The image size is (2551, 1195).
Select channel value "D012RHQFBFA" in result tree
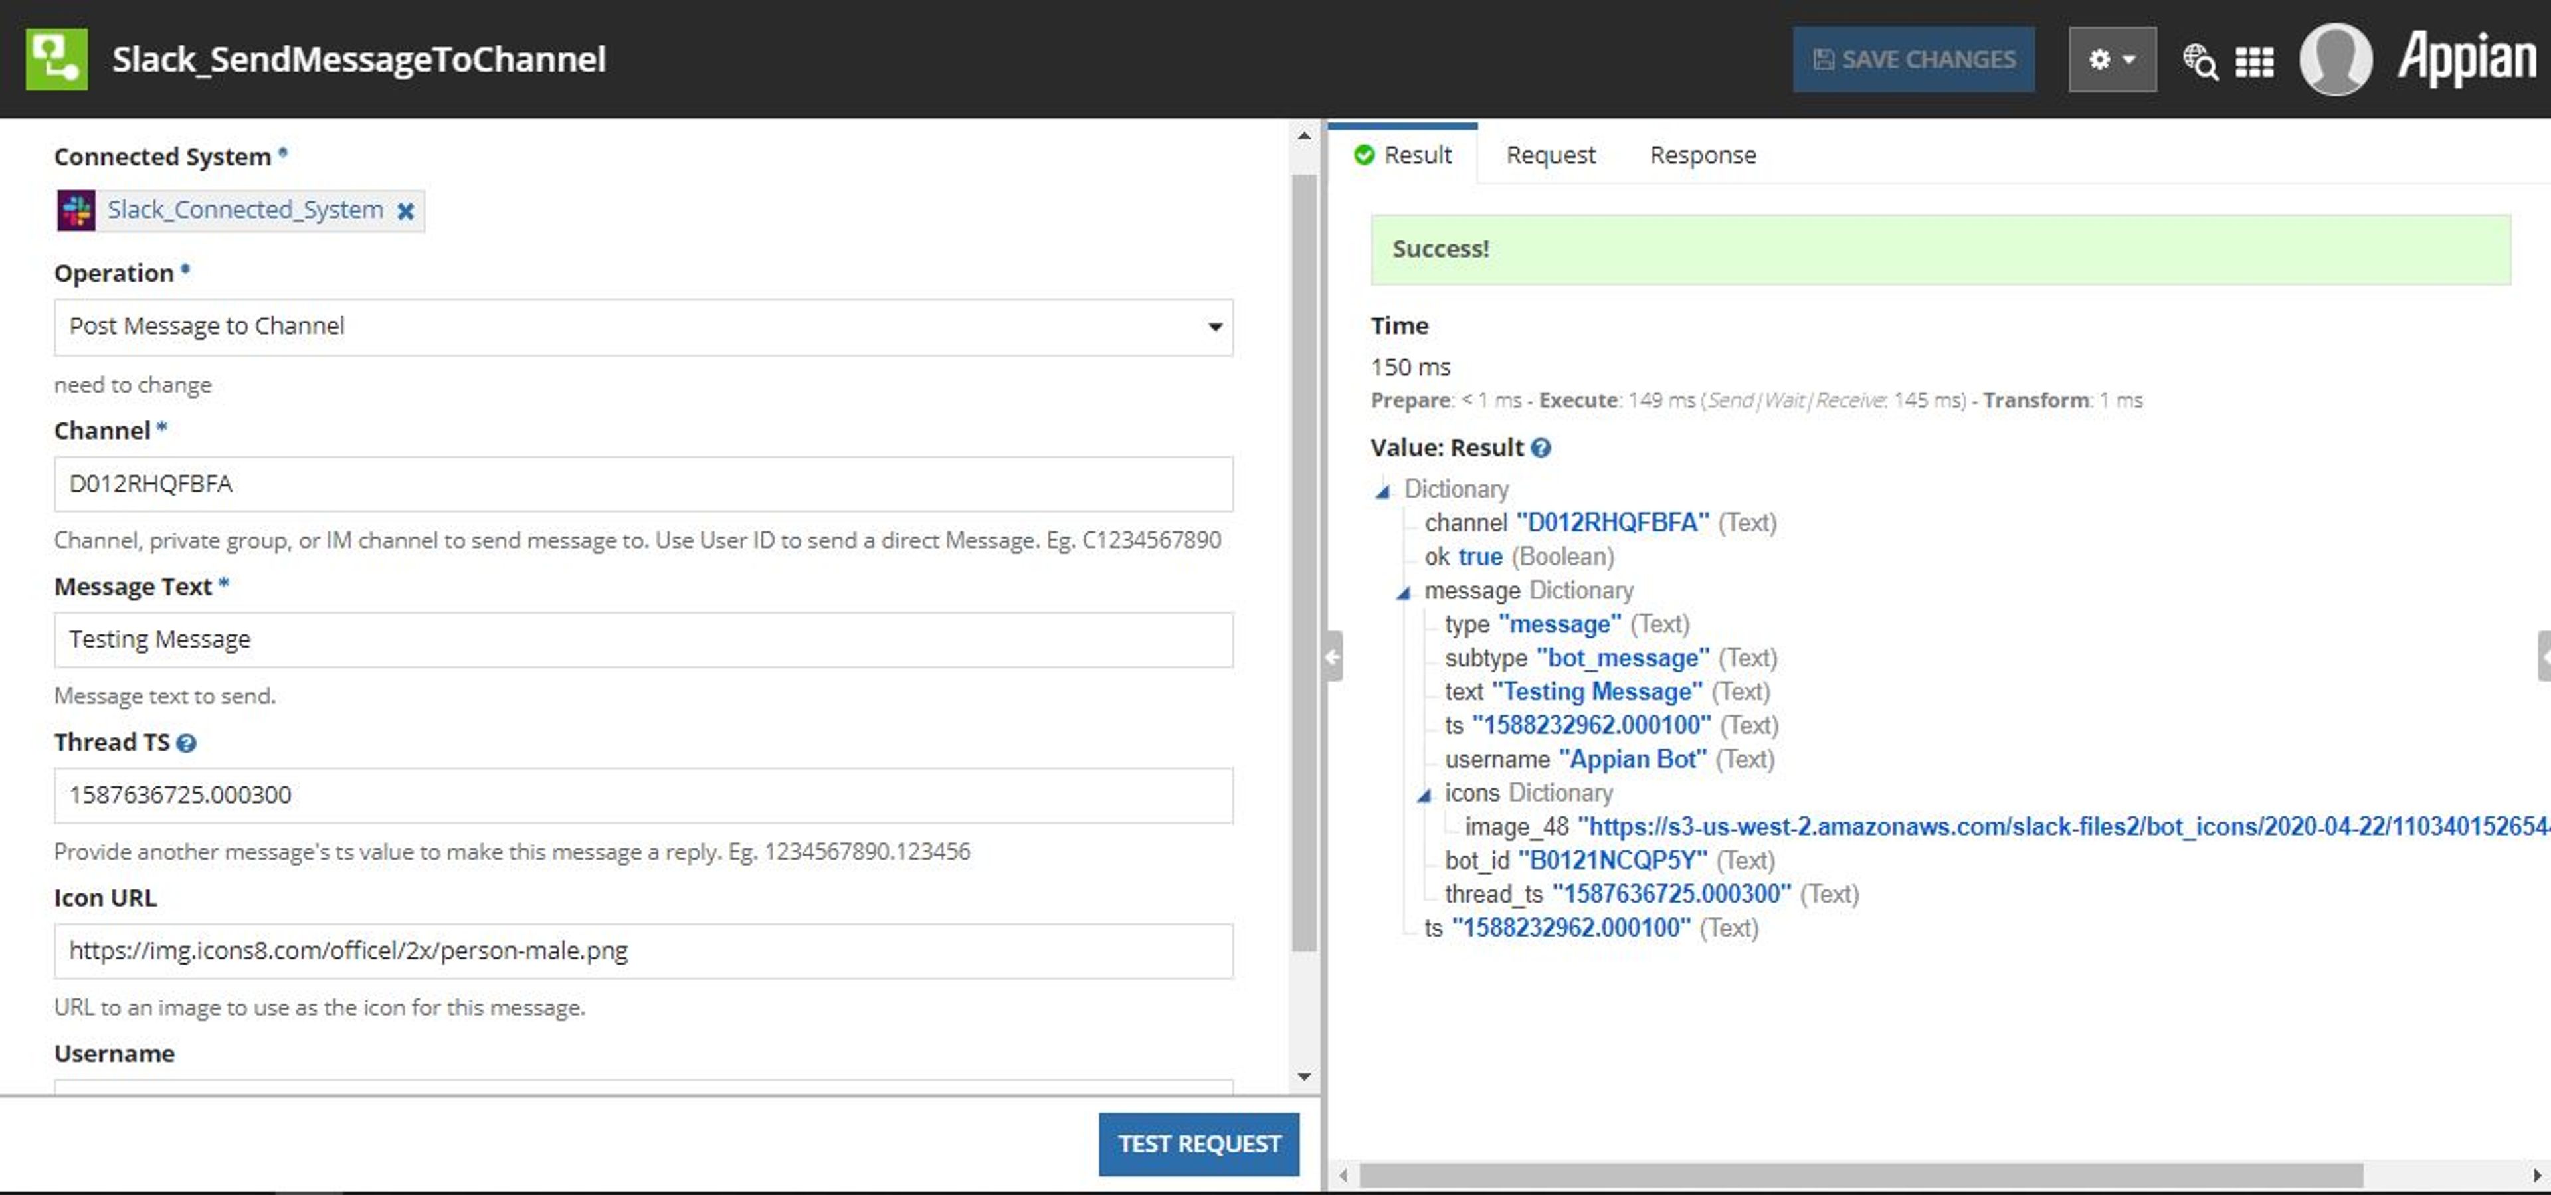1612,523
